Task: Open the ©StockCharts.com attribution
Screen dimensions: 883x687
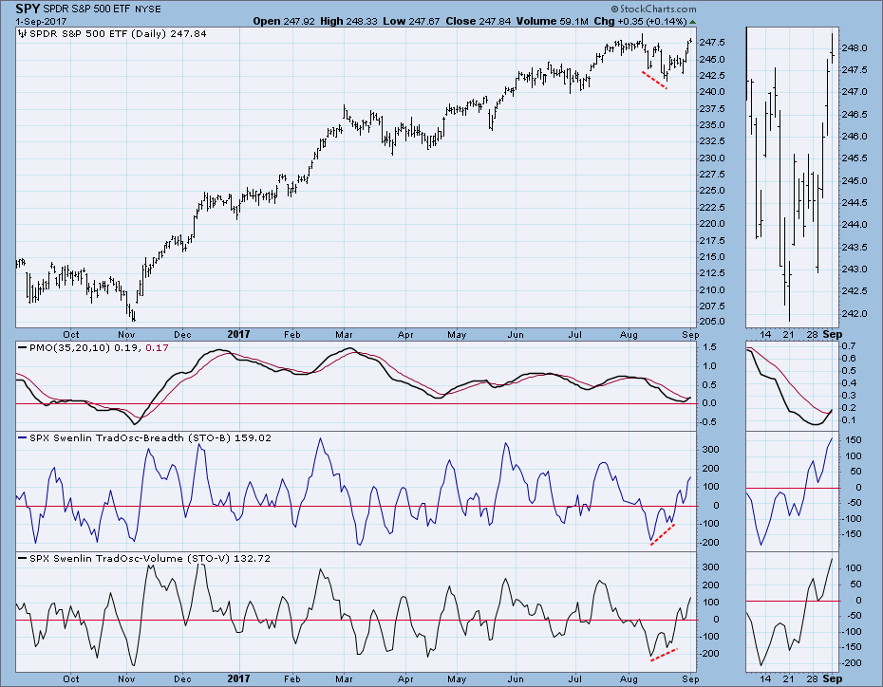Action: (x=653, y=9)
